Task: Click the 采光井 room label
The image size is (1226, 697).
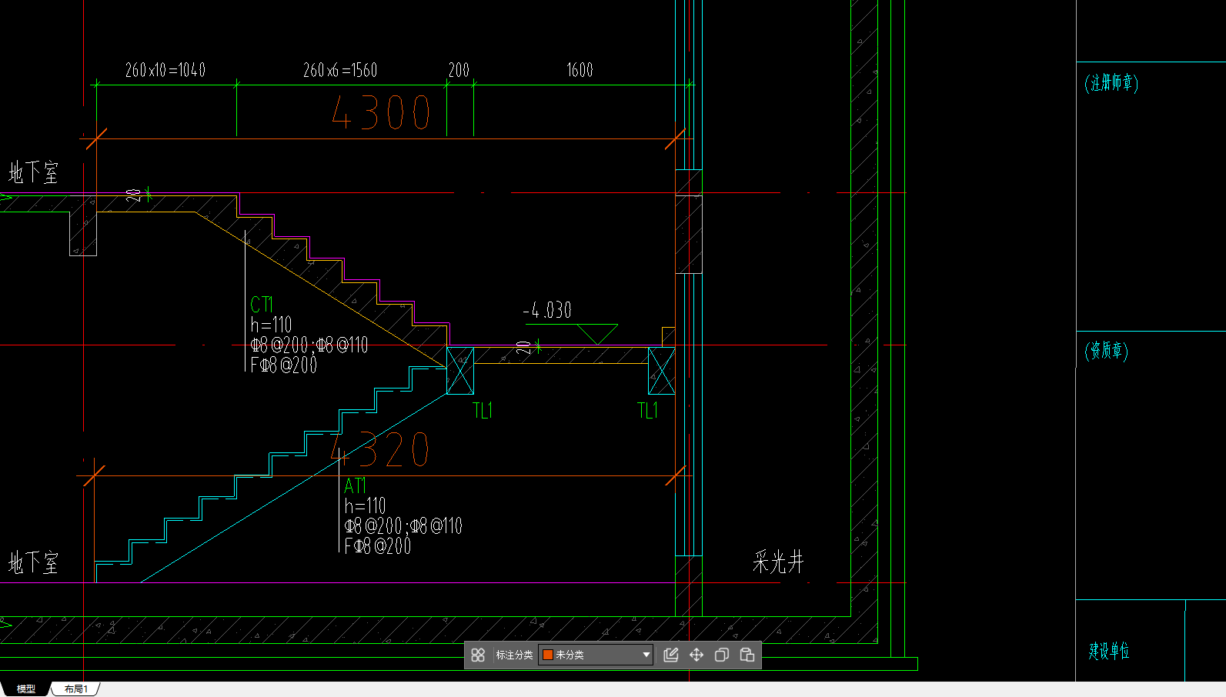Action: click(778, 562)
